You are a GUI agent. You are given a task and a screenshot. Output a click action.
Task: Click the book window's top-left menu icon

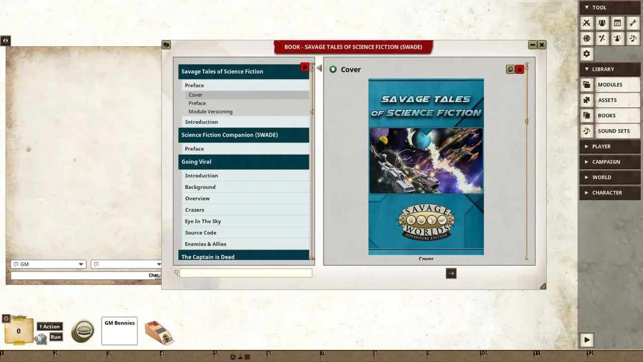tap(166, 45)
